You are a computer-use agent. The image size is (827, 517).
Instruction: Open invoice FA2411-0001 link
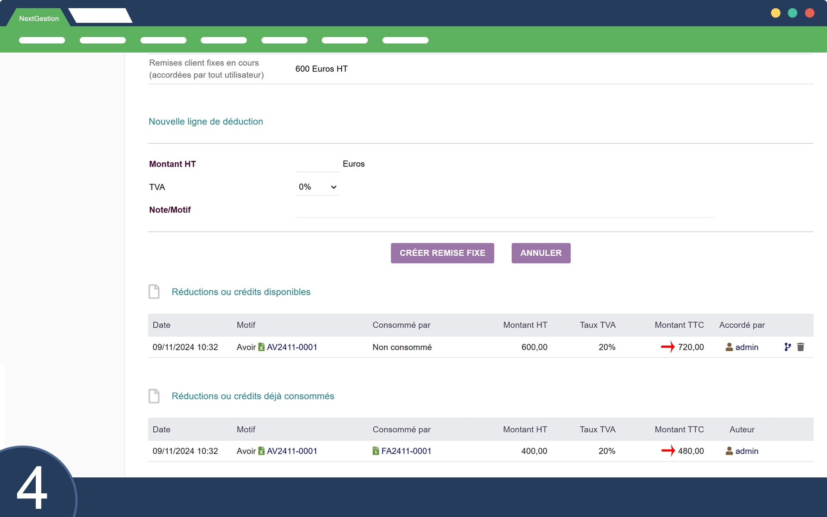(x=406, y=451)
